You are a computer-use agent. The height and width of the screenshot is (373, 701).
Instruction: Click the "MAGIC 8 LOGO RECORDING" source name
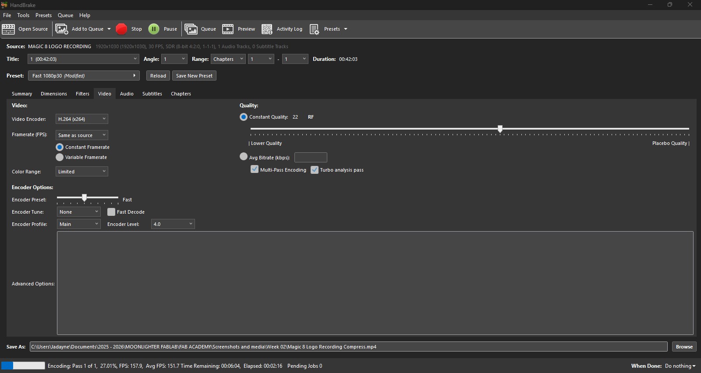coord(60,46)
